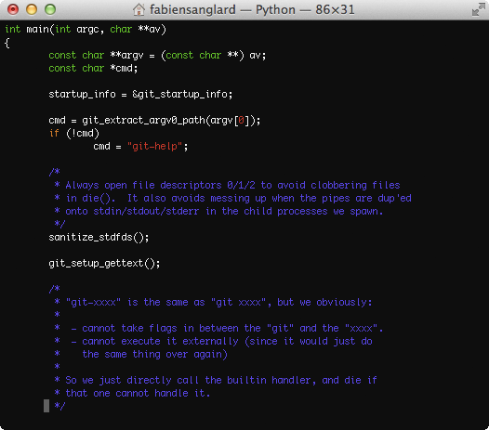This screenshot has width=489, height=430.
Task: Click the git_extract_argv0_path function name
Action: (143, 121)
